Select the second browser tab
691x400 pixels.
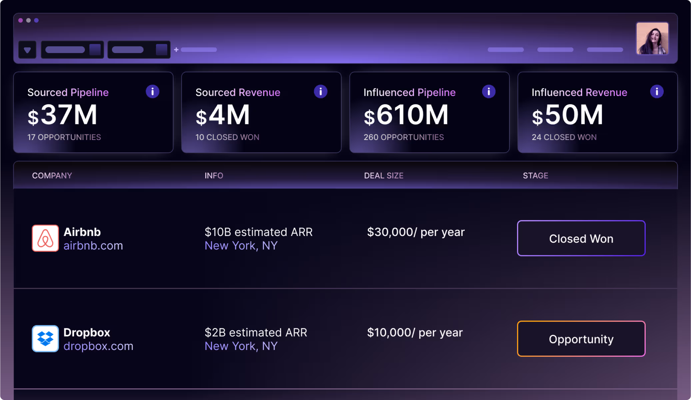click(139, 49)
